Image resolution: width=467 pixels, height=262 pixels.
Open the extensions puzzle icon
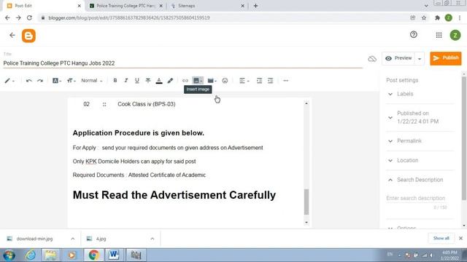[437, 17]
